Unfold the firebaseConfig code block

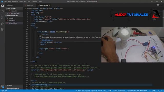click(29, 85)
